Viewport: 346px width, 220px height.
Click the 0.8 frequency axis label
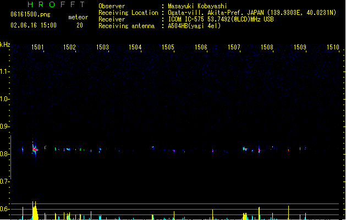click(4, 154)
